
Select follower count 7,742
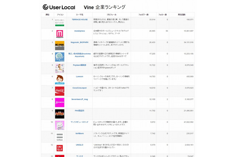pos(153,133)
